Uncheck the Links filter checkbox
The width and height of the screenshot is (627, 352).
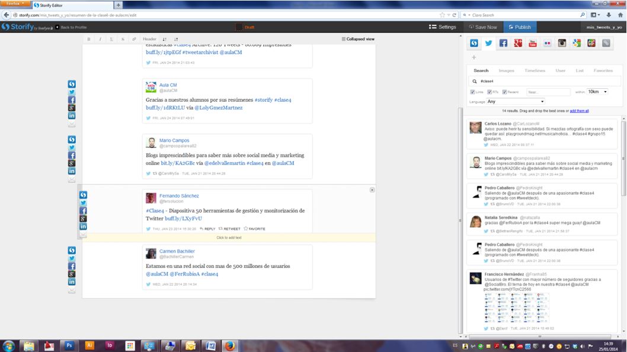[x=473, y=92]
